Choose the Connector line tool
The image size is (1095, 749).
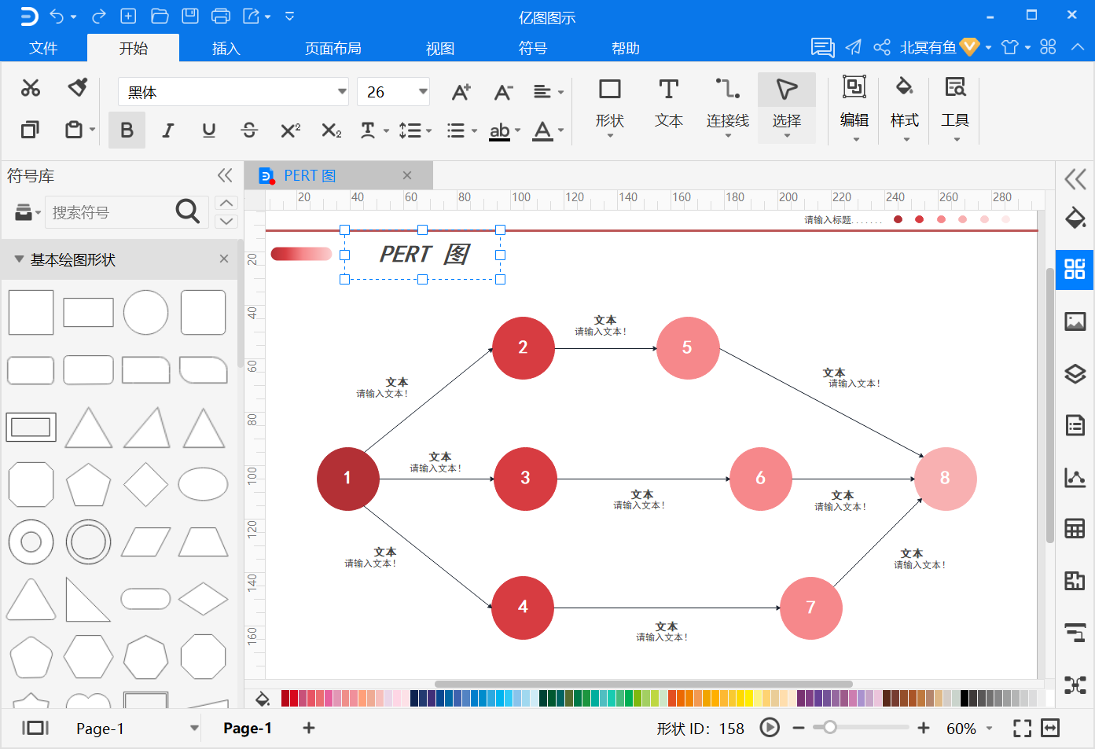(728, 108)
